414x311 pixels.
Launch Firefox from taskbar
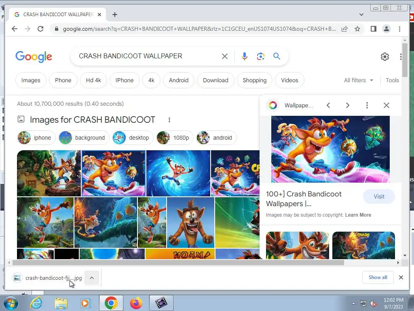click(136, 303)
